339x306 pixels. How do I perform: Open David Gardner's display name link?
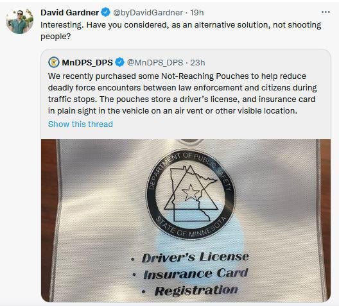tap(69, 13)
